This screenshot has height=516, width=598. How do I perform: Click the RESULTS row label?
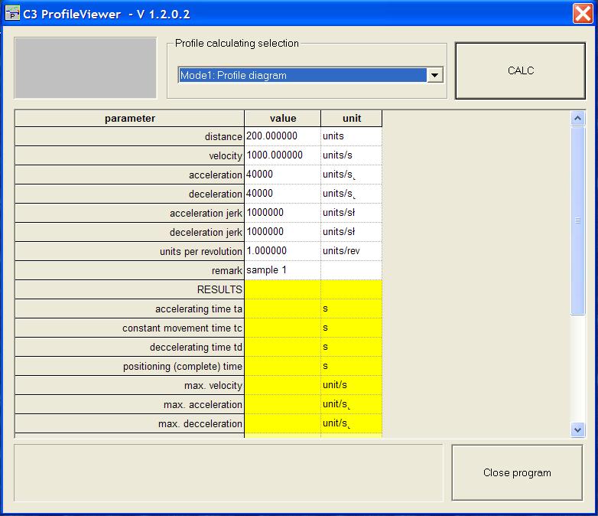(x=130, y=289)
